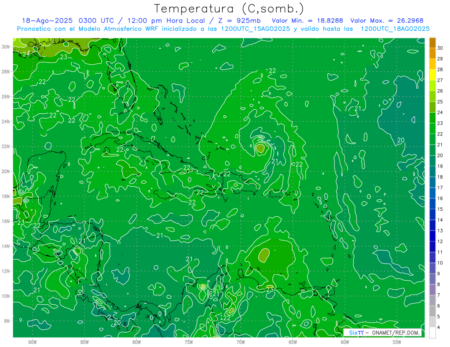Click the '14N' latitude axis label
The width and height of the screenshot is (450, 347).
pos(6,246)
